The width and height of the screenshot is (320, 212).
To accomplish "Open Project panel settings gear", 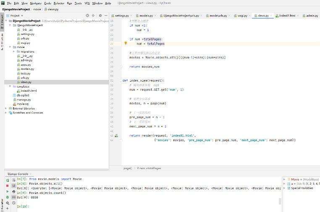I will coord(100,16).
